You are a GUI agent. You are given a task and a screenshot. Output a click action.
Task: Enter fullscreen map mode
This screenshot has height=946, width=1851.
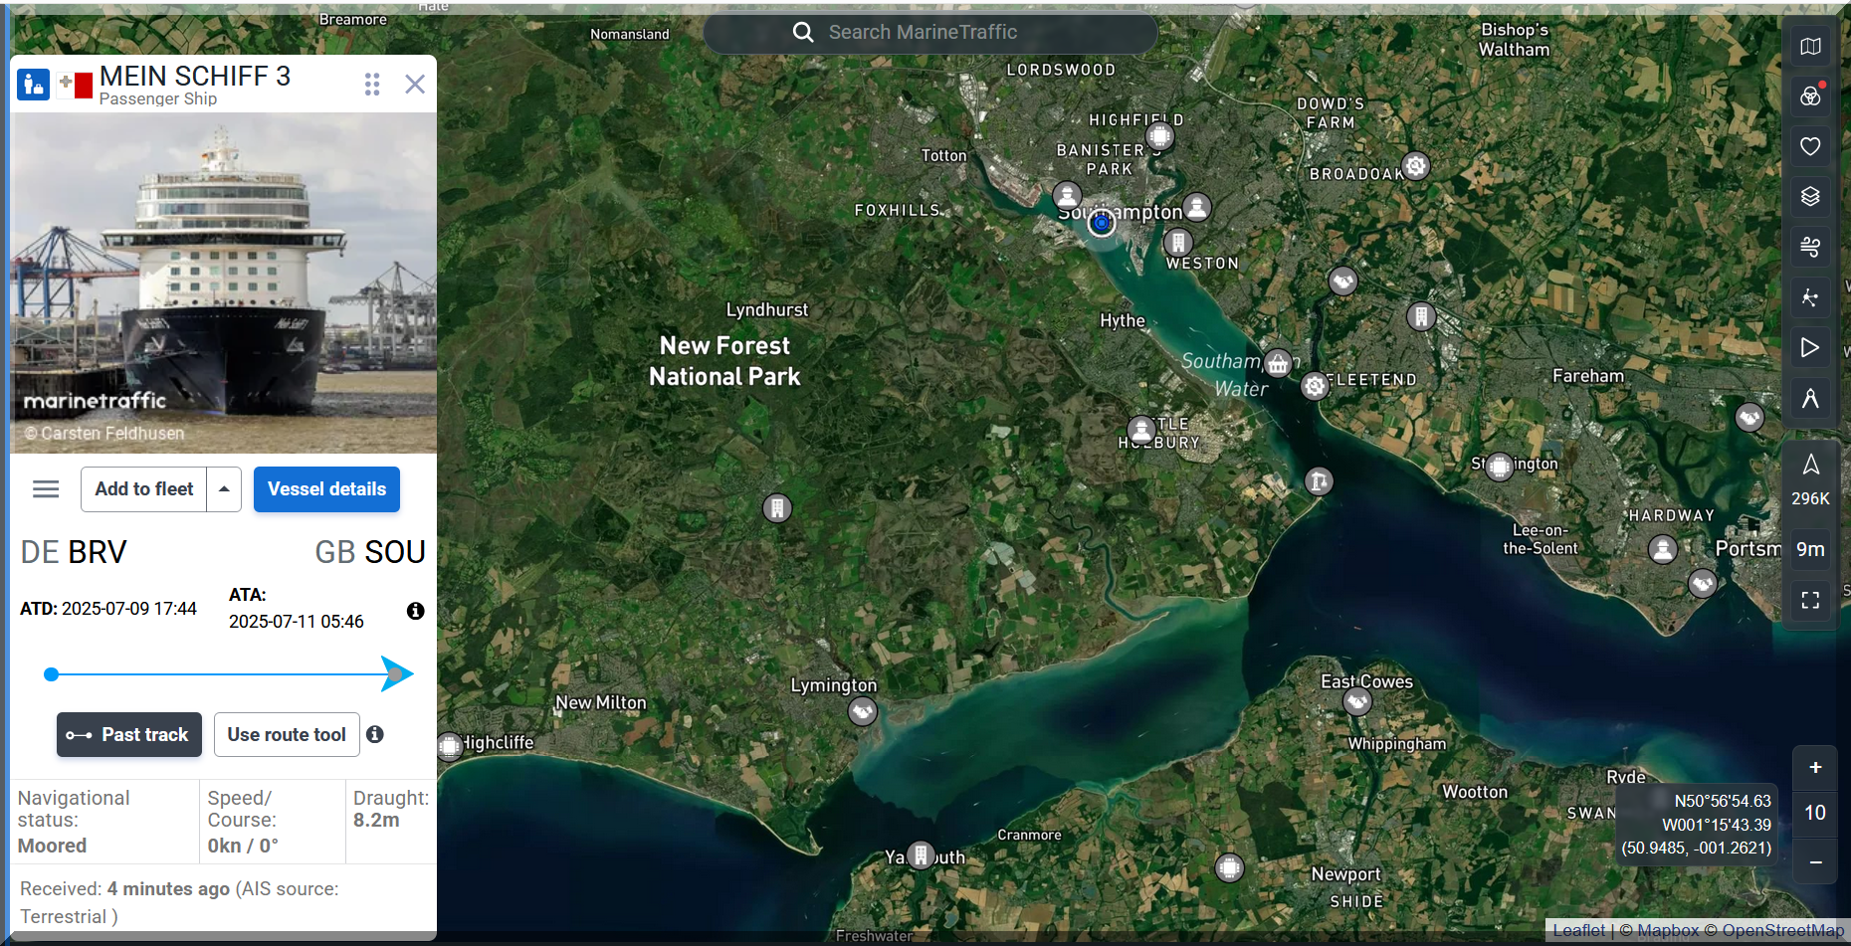(x=1810, y=600)
